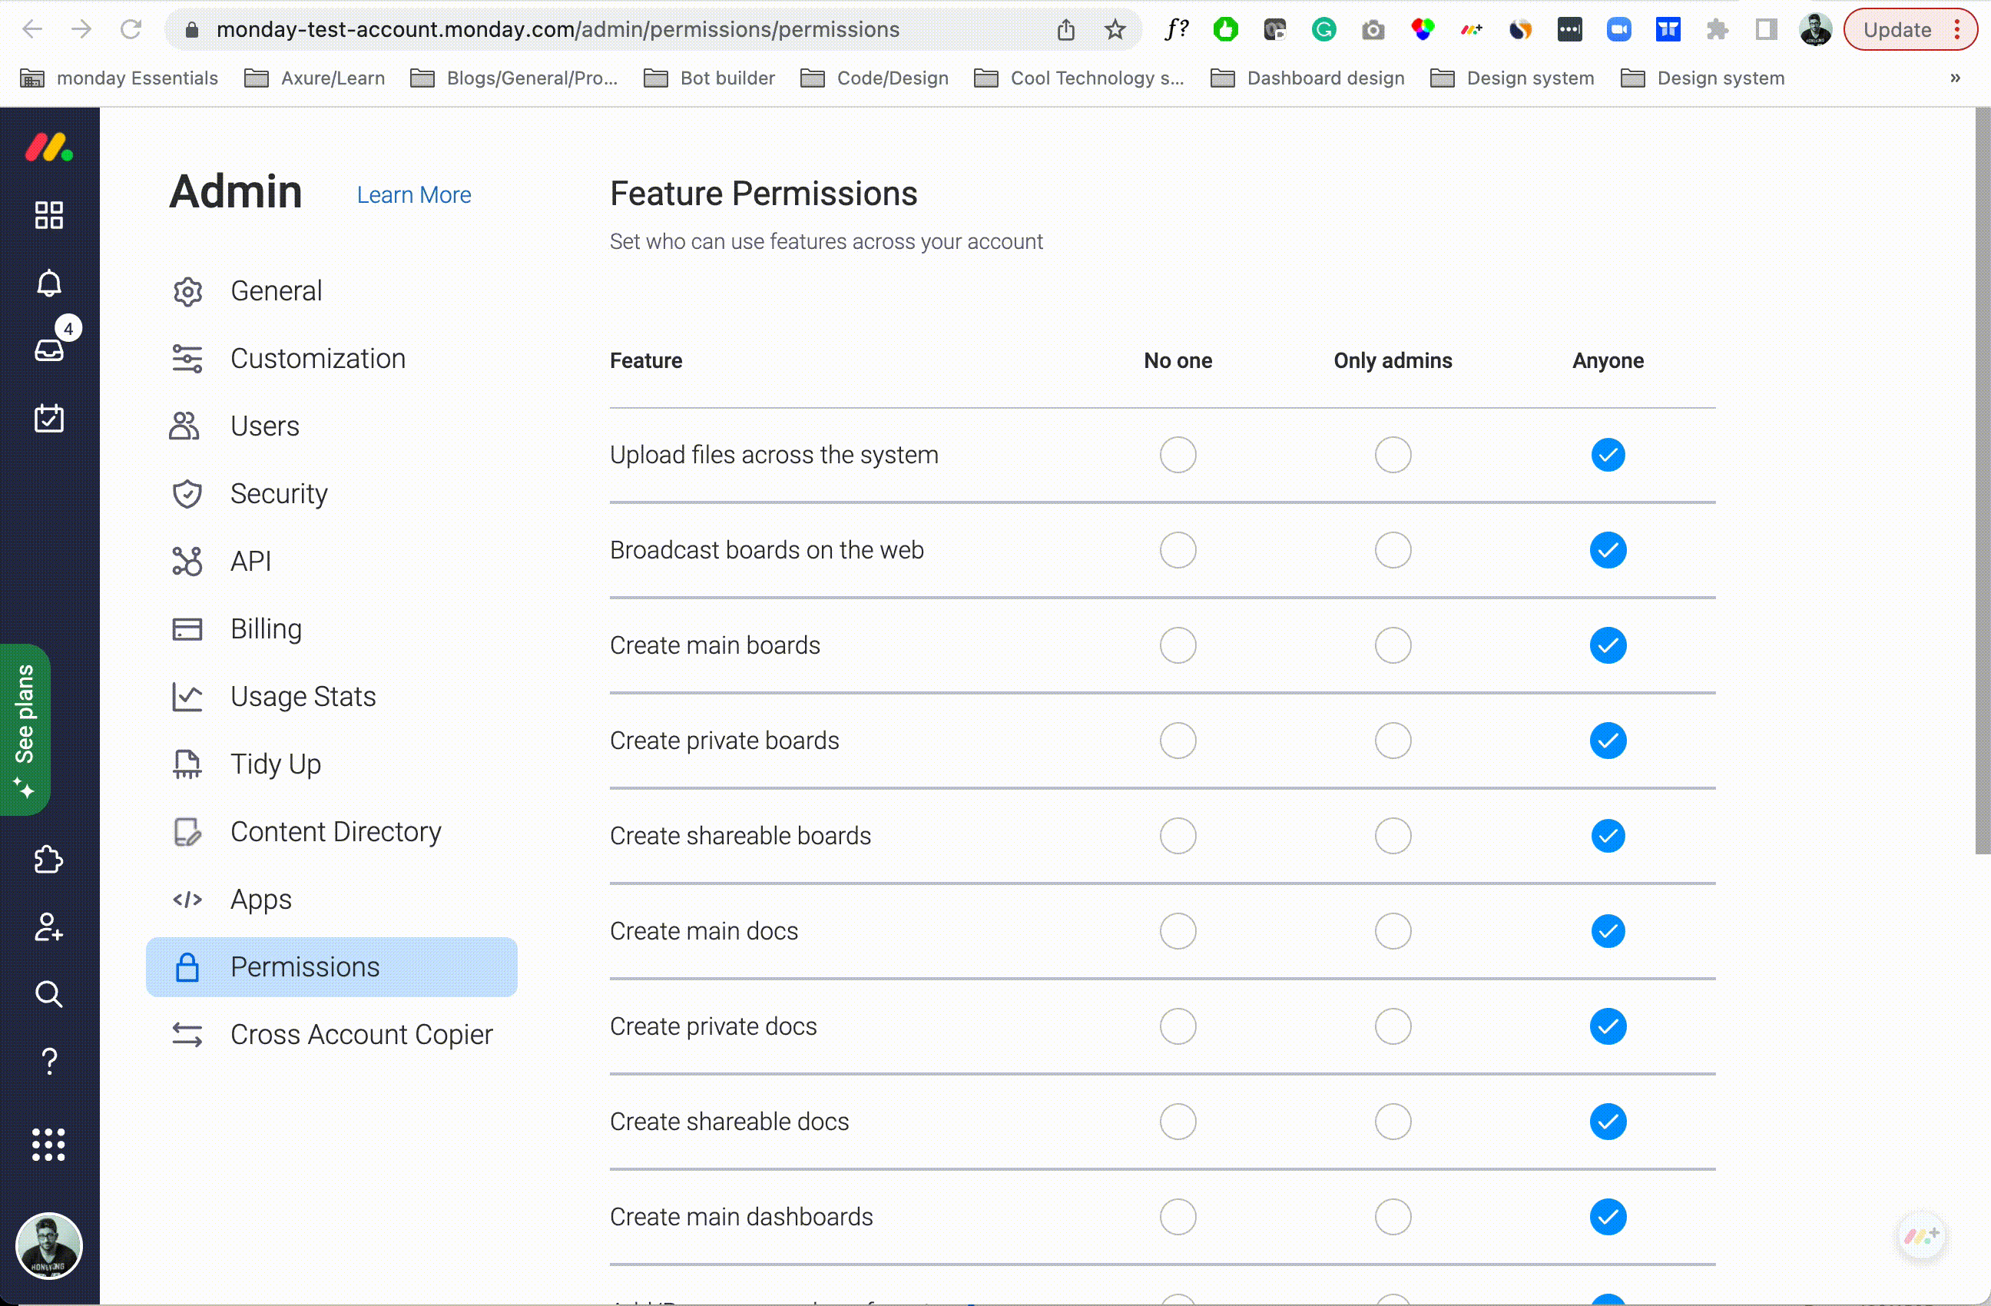Open Axure/Learn bookmark folder
Viewport: 1991px width, 1306px height.
[x=314, y=78]
